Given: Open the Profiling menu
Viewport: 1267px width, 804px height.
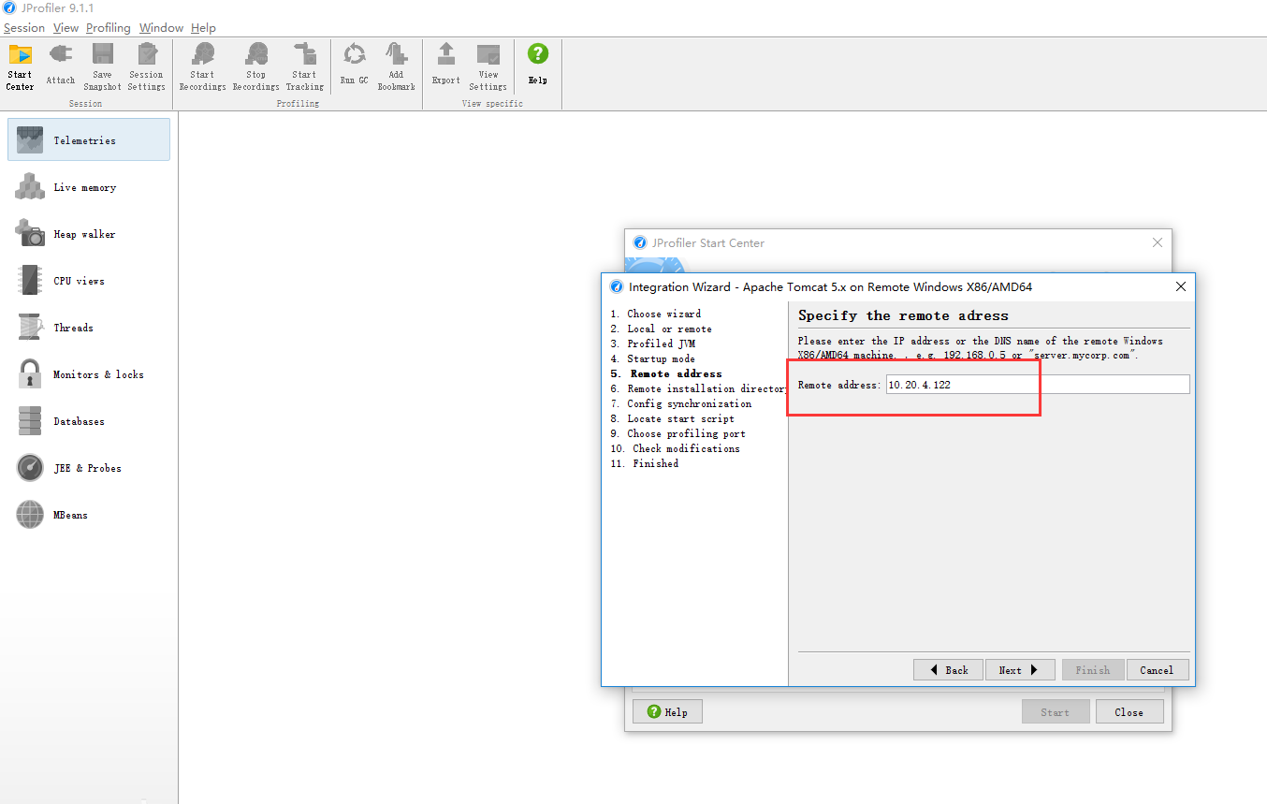Looking at the screenshot, I should pyautogui.click(x=109, y=28).
